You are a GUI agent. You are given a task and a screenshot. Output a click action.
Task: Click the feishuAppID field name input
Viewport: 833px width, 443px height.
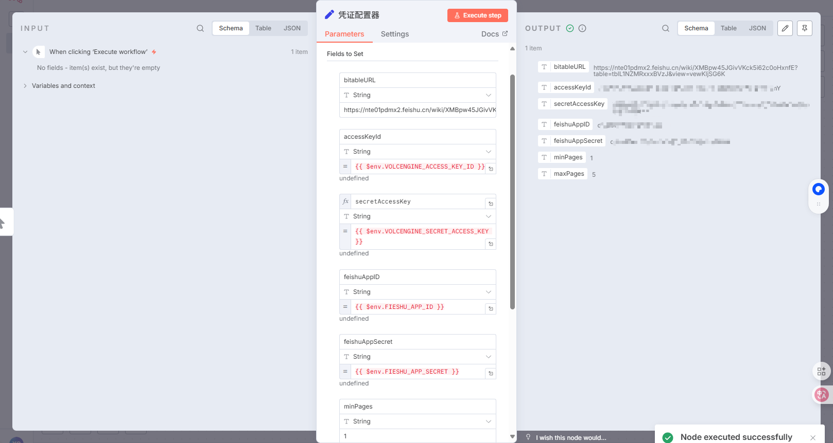(x=418, y=277)
